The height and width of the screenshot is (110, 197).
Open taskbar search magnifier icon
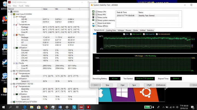pos(10,107)
